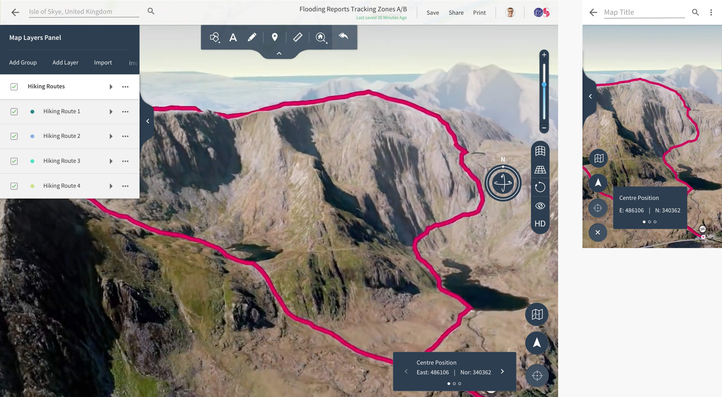722x397 pixels.
Task: Reset map rotation
Action: point(540,187)
